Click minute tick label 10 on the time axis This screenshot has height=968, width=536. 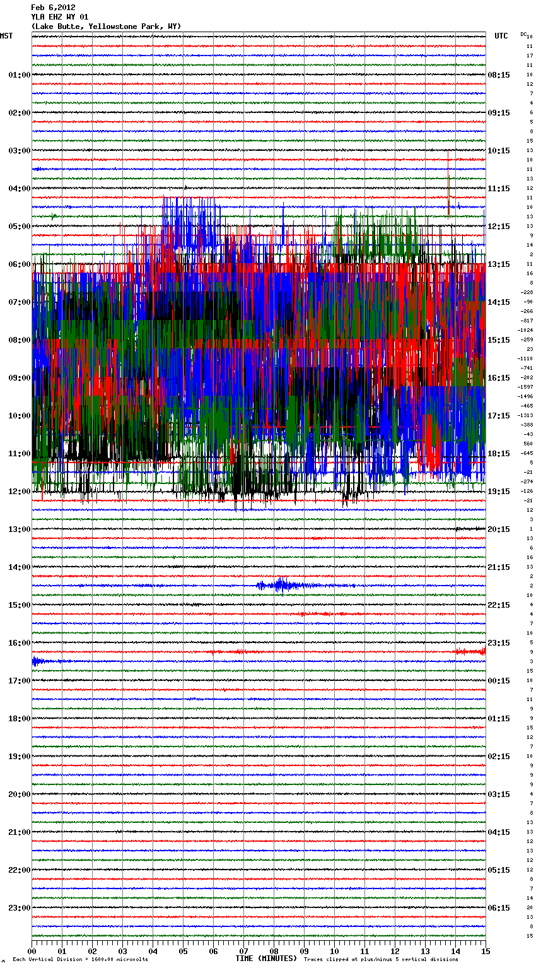point(334,951)
